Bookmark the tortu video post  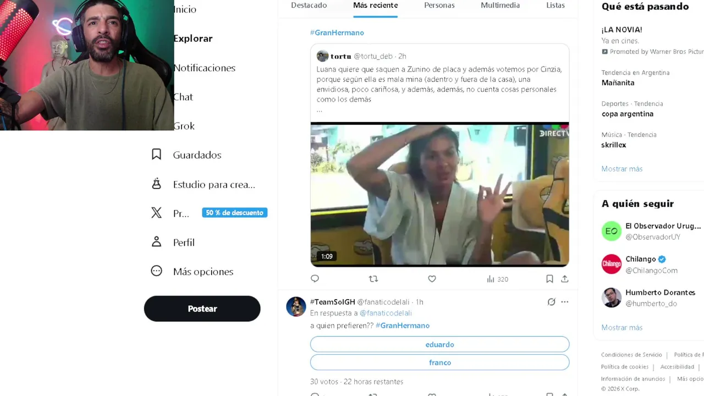(549, 279)
